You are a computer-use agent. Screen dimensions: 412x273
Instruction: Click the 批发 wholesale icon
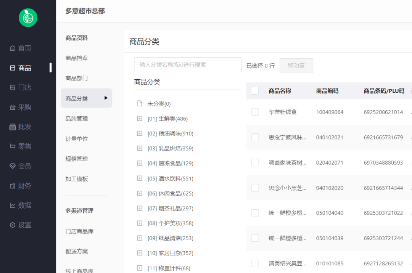[13, 127]
